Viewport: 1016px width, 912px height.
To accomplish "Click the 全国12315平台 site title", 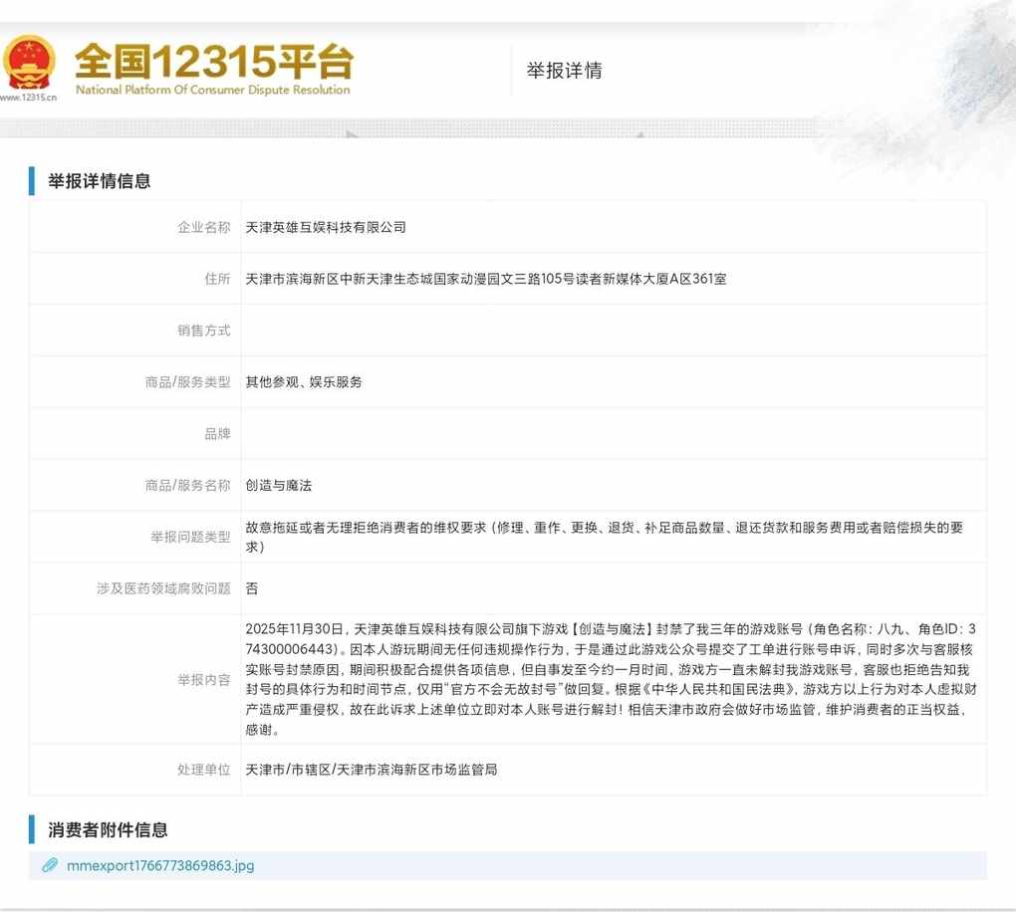I will coord(213,62).
